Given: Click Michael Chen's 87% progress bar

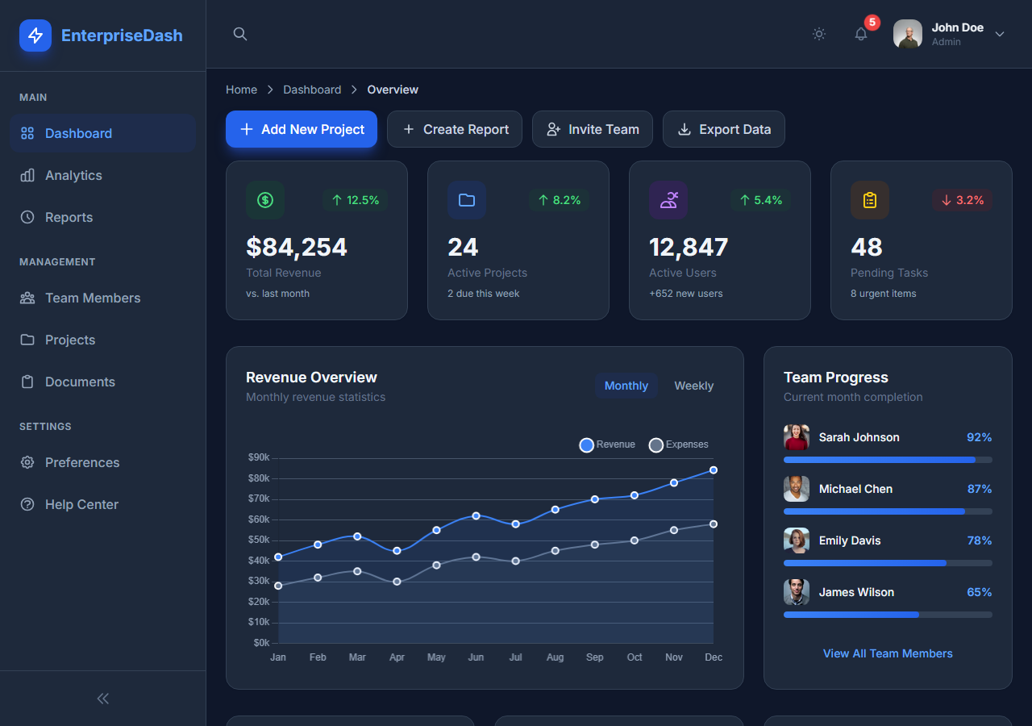Looking at the screenshot, I should 888,511.
